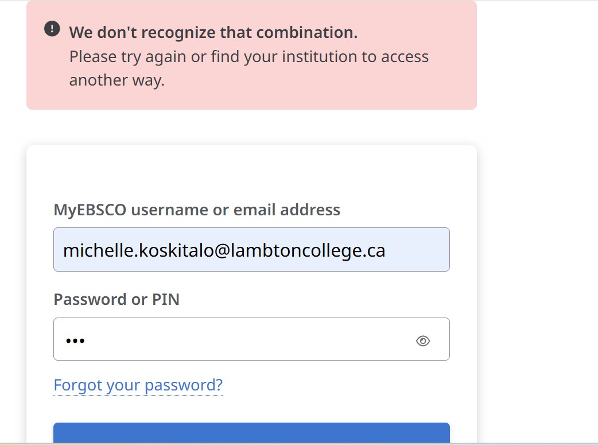
Task: Click the MyEBSCO username or email field
Action: (251, 250)
